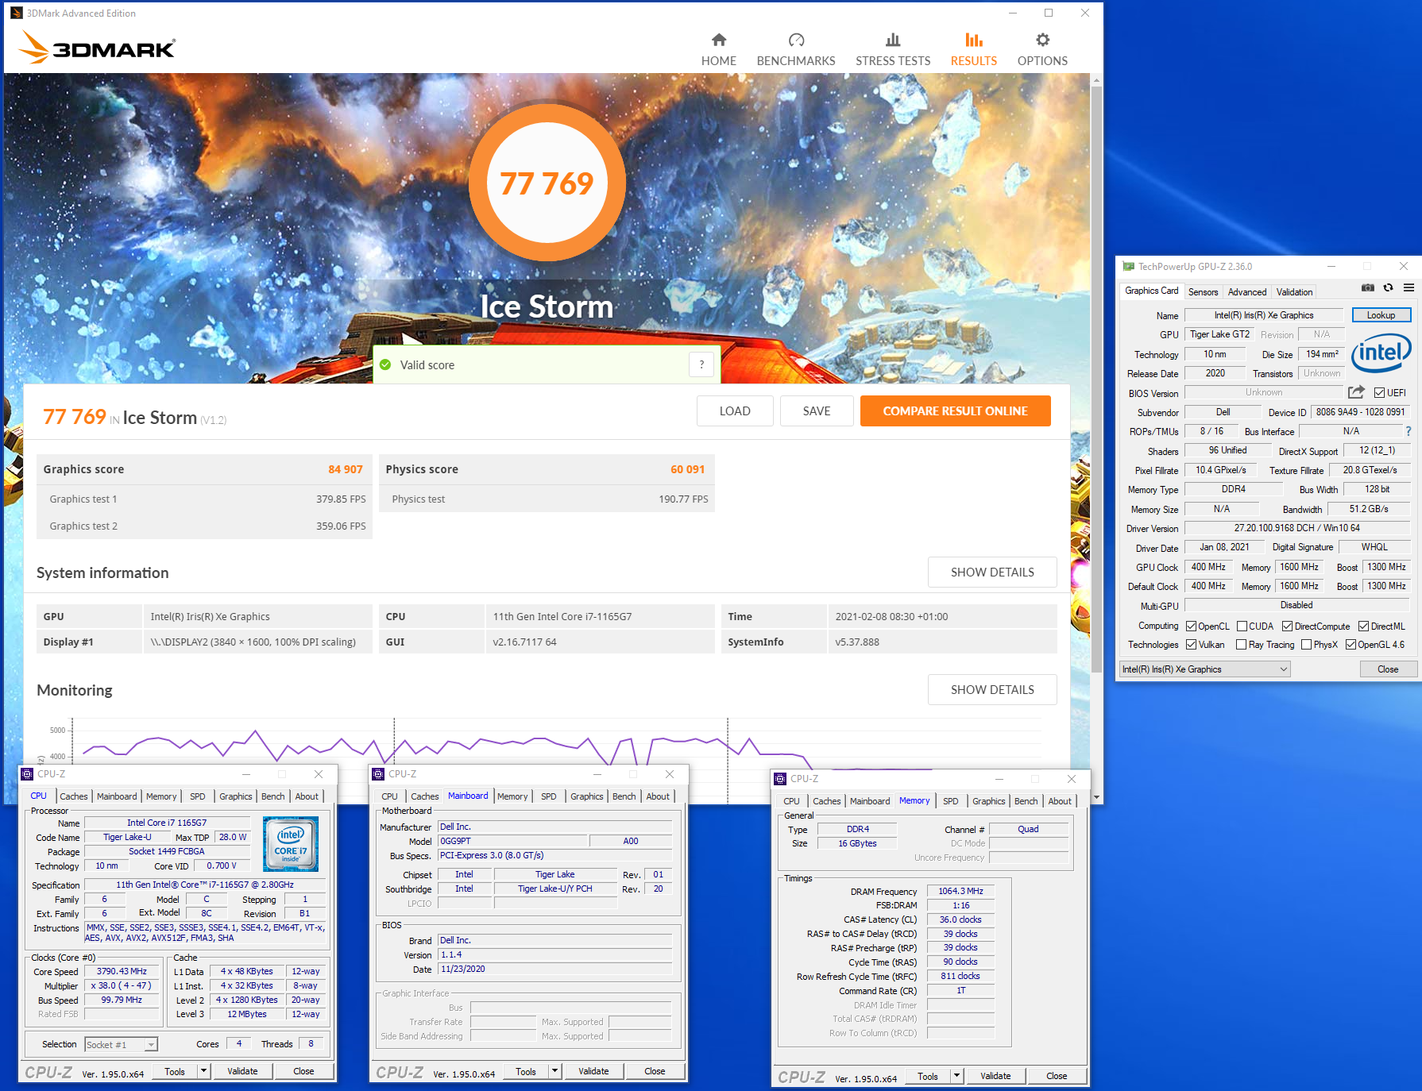
Task: Open Bench tab in CPU-Z Mainboard window
Action: [x=624, y=796]
